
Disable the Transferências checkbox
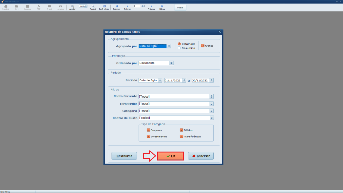click(182, 136)
